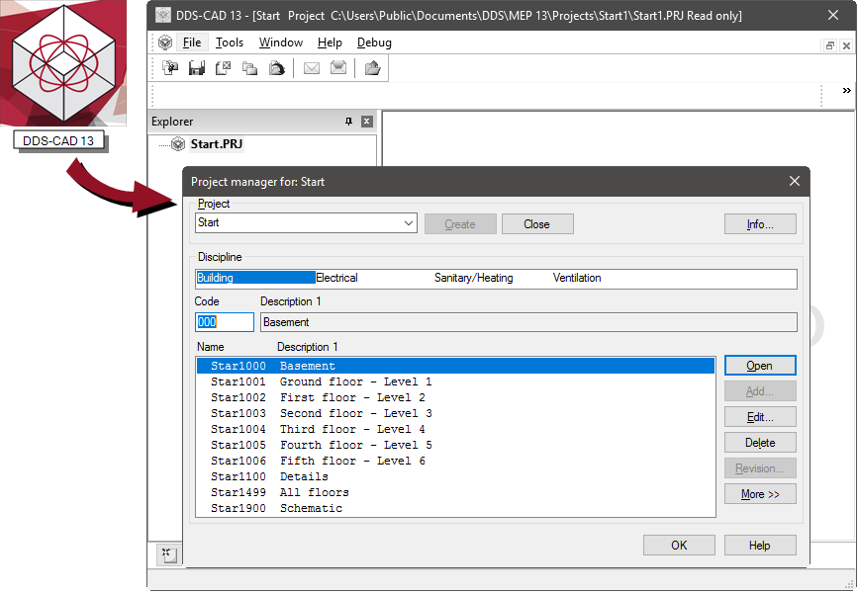This screenshot has height=593, width=857.
Task: Pin the Explorer panel with pushpin icon
Action: tap(348, 122)
